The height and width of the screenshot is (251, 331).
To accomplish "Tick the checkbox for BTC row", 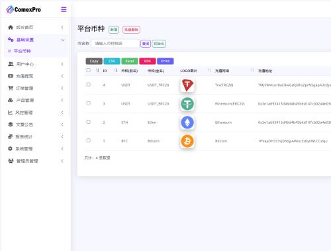I will tap(89, 140).
